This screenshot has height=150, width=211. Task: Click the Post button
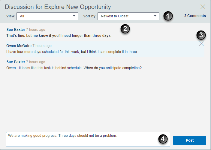click(x=190, y=140)
